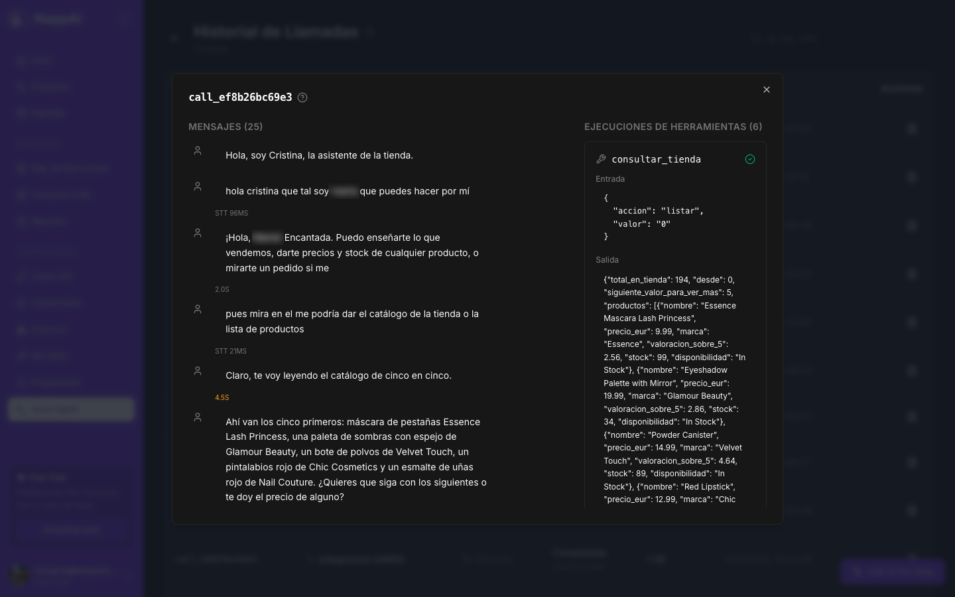Image resolution: width=955 pixels, height=597 pixels.
Task: Click the message "hola cristina que tal soy"
Action: coord(348,191)
